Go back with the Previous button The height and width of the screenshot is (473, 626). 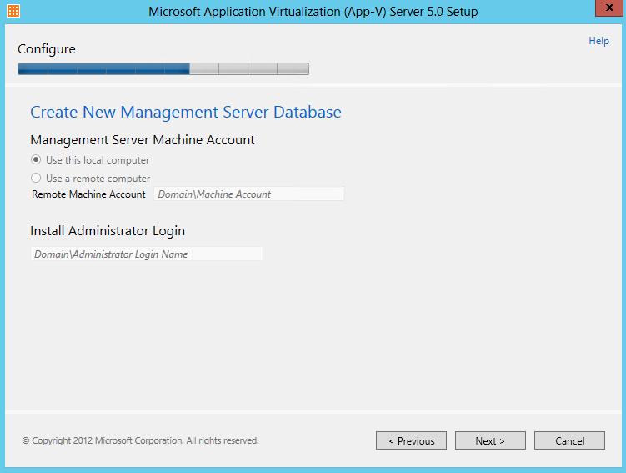[411, 440]
